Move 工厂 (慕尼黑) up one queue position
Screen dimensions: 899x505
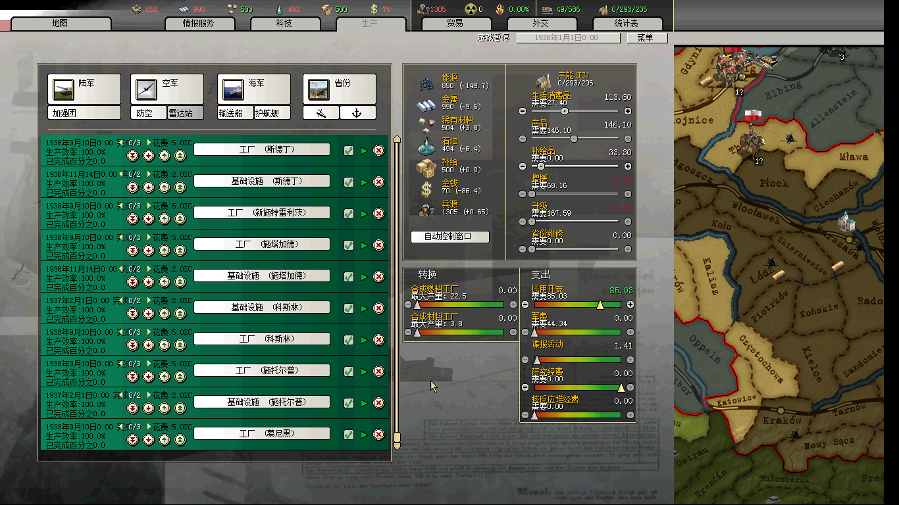tap(165, 440)
